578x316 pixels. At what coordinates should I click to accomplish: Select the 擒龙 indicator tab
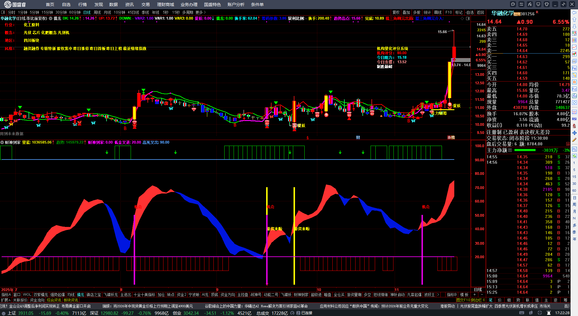(x=81, y=295)
